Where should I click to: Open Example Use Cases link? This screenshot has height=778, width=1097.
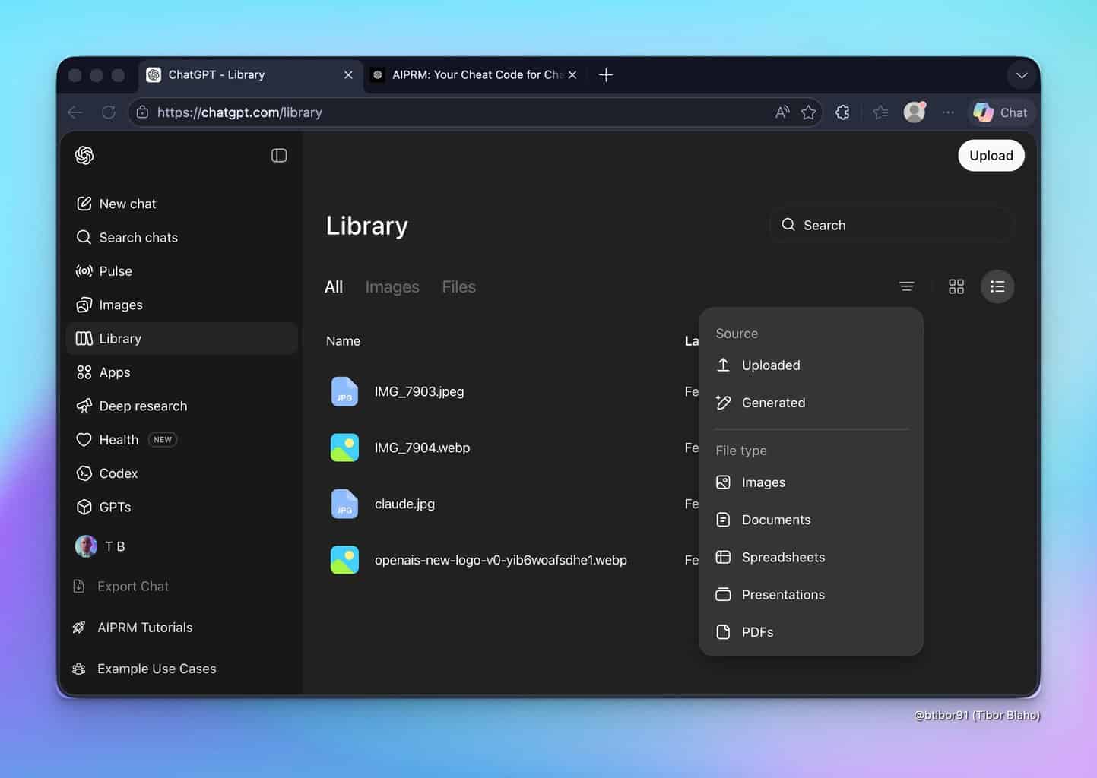pyautogui.click(x=144, y=669)
